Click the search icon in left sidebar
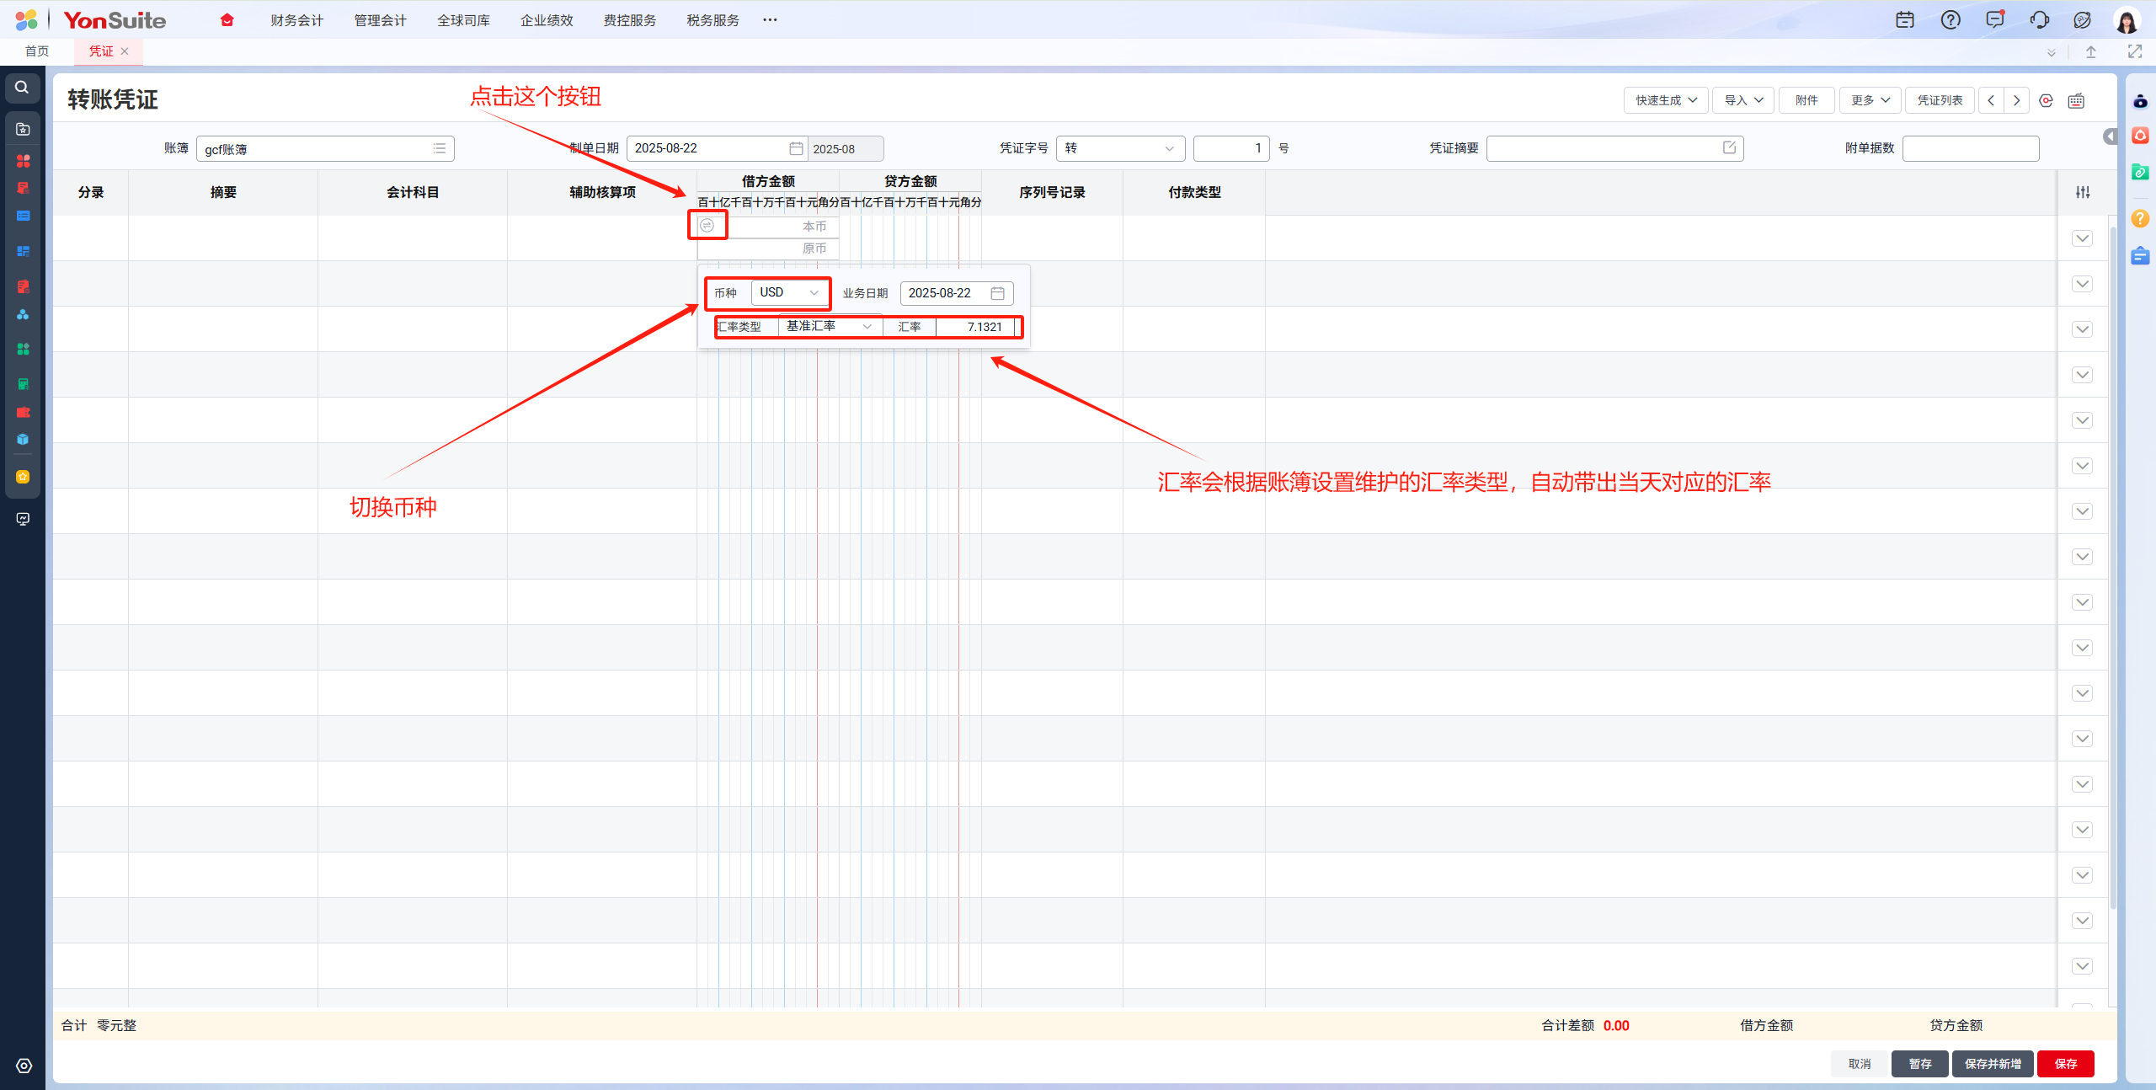 click(23, 88)
